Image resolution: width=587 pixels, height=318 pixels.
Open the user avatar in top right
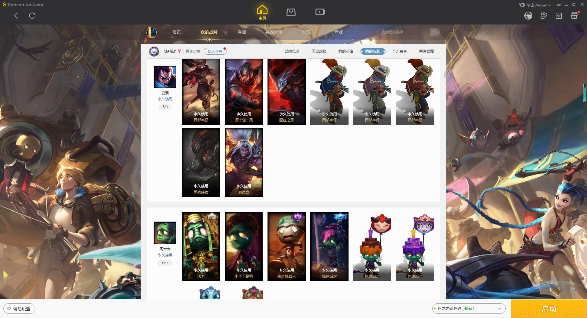528,16
